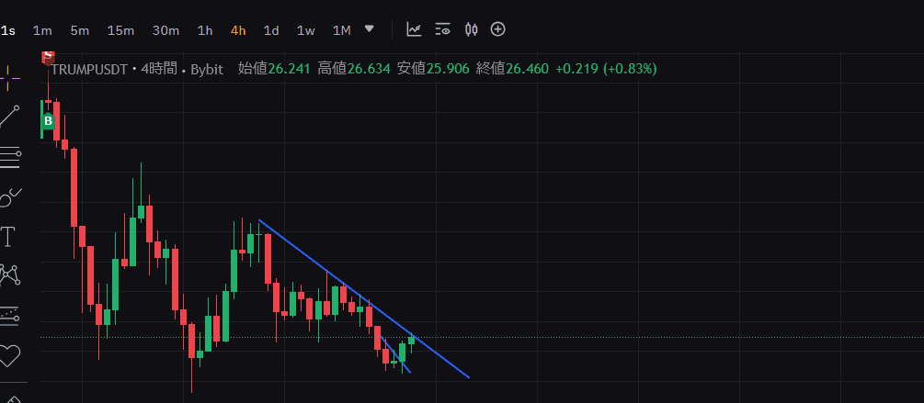Open the Fibonacci lines tool
The width and height of the screenshot is (924, 403).
(9, 157)
